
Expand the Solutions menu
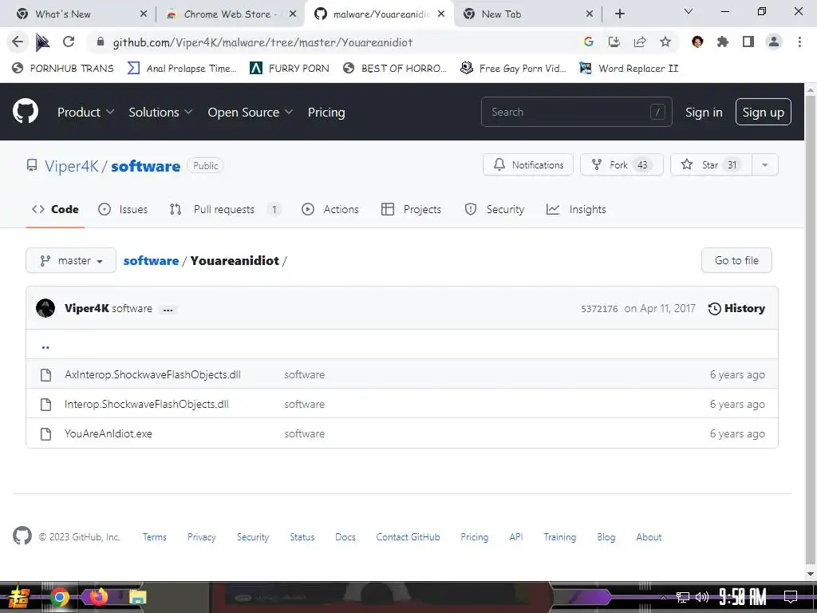[x=160, y=112]
